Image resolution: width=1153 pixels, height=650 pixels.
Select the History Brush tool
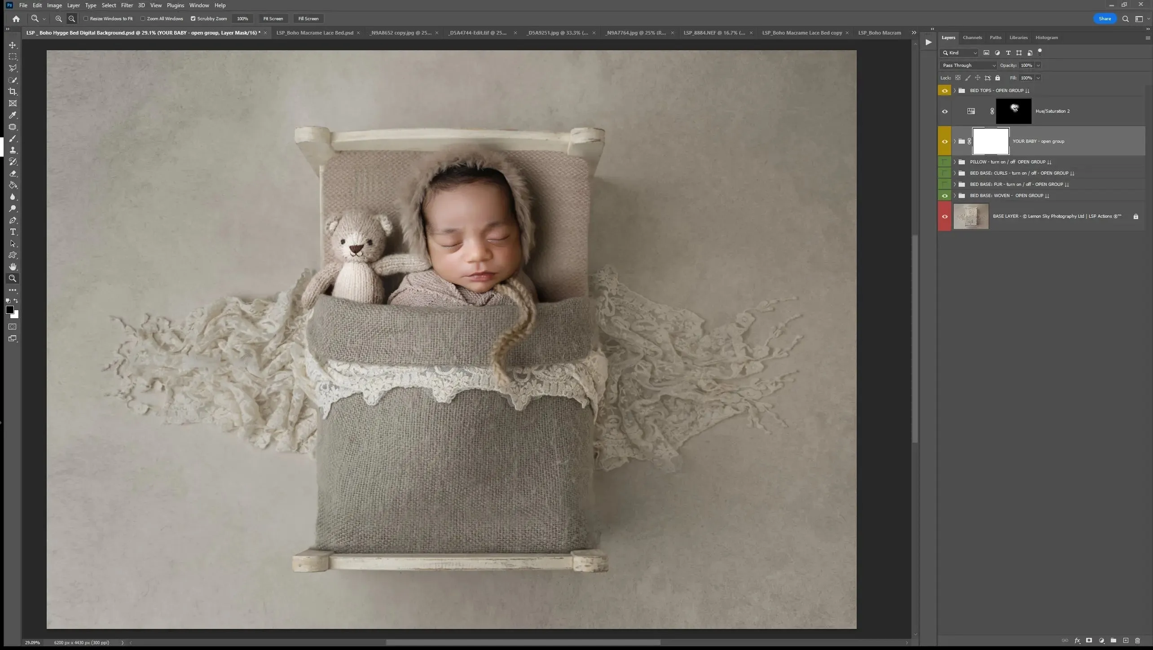[13, 162]
